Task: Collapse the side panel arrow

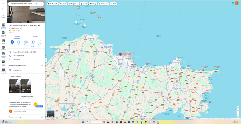Action: [x=46, y=60]
